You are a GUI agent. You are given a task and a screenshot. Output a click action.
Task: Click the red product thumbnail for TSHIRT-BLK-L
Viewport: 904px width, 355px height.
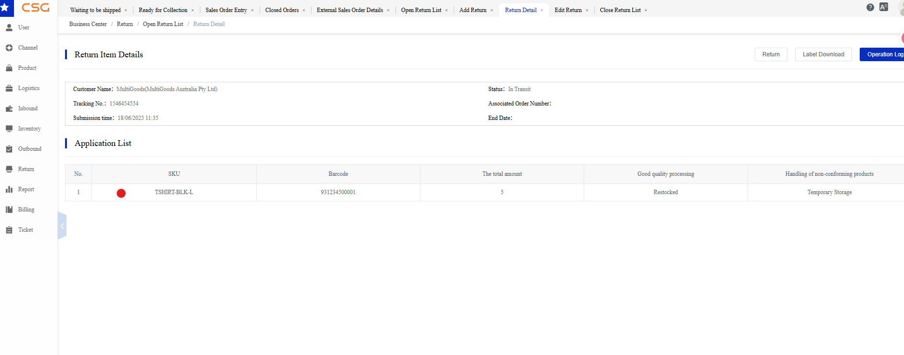tap(121, 193)
